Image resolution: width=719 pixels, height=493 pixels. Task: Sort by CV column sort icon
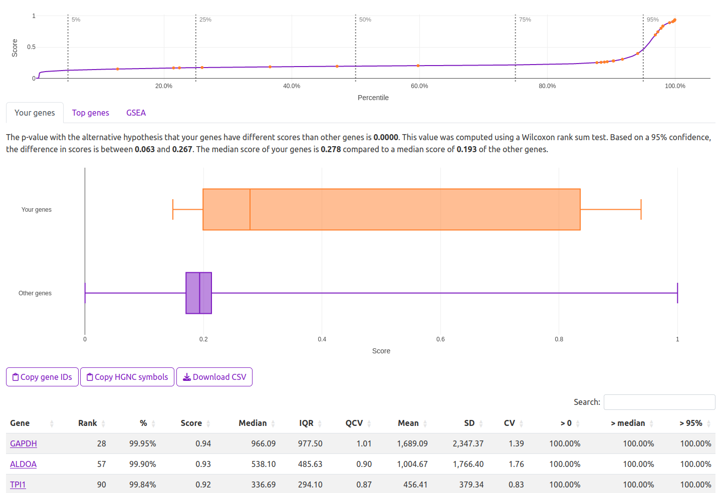coord(521,424)
